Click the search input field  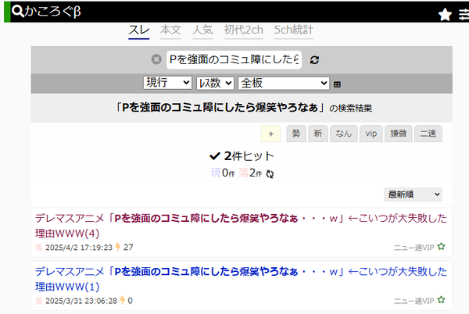pos(234,59)
